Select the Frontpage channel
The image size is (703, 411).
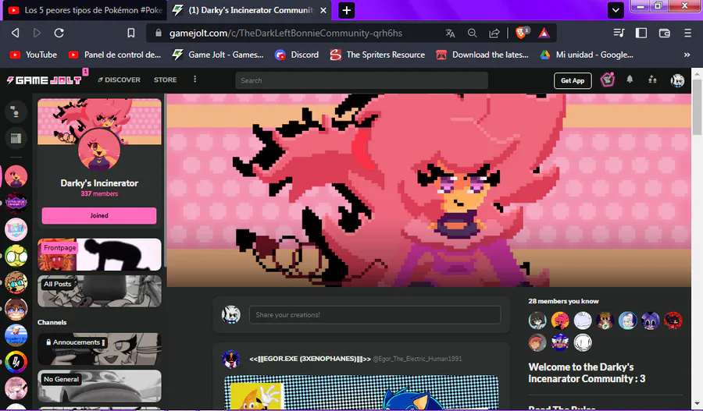(x=99, y=254)
